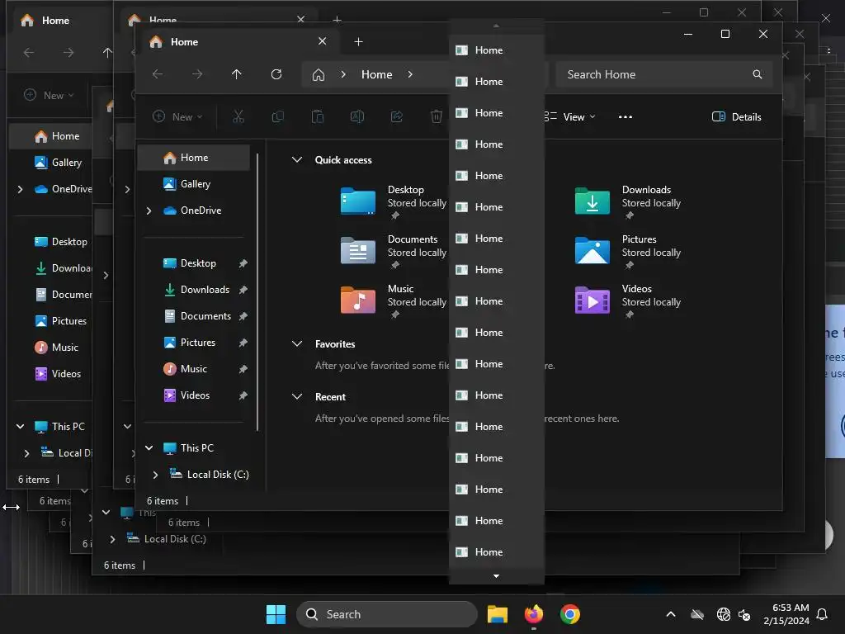845x634 pixels.
Task: Launch Firefox from the taskbar
Action: [534, 614]
